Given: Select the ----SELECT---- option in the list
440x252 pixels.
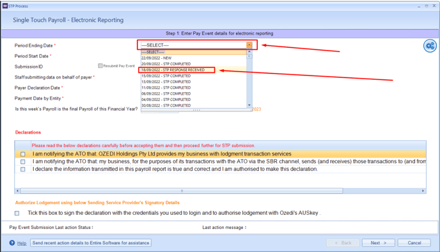Looking at the screenshot, I should pos(194,52).
